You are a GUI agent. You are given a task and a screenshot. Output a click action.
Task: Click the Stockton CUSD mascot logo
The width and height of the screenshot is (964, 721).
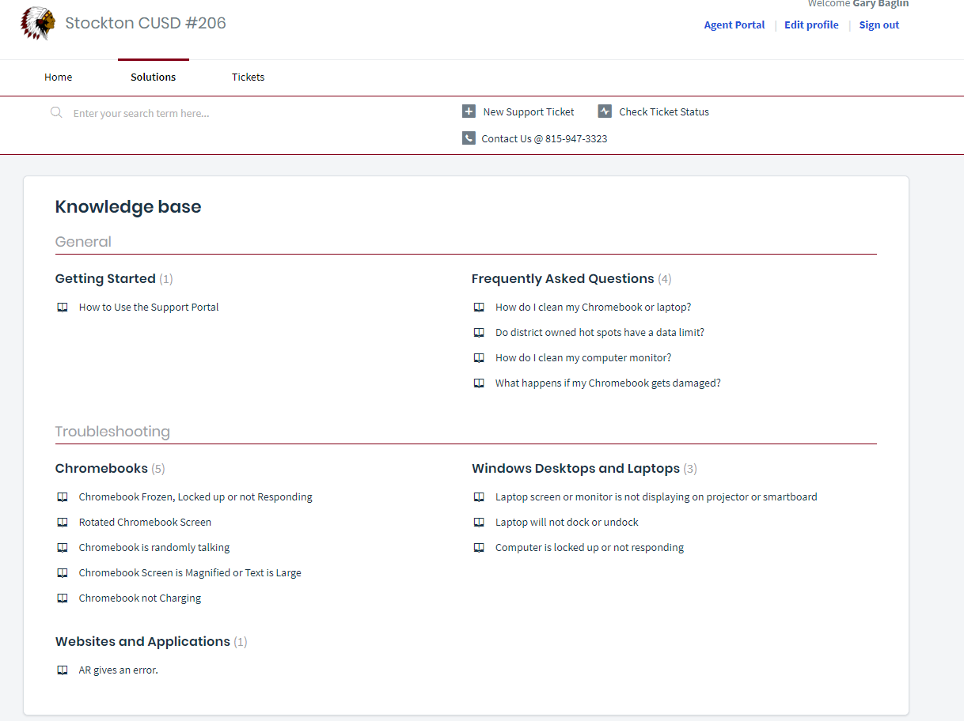click(38, 24)
